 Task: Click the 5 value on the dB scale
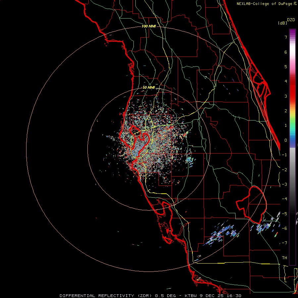pyautogui.click(x=286, y=67)
